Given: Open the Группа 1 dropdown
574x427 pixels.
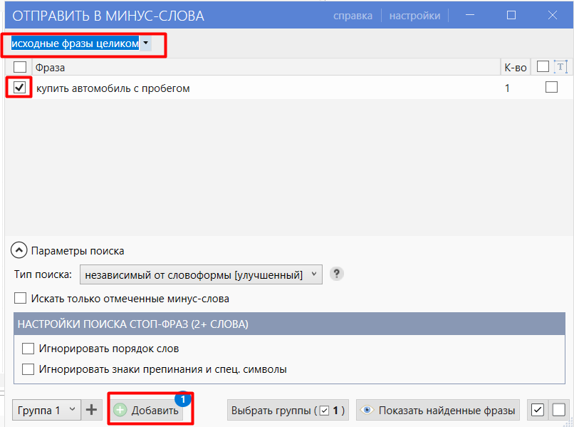Looking at the screenshot, I should coord(46,410).
